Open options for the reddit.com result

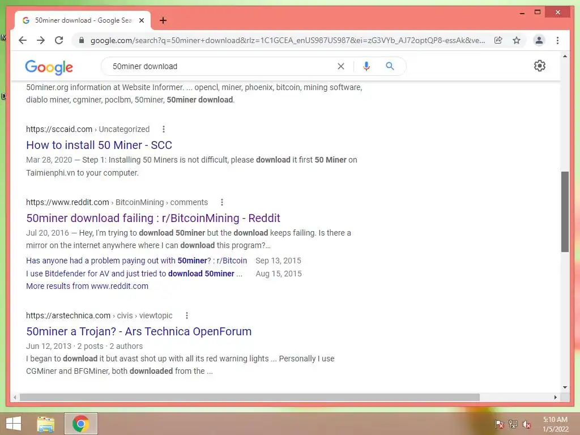point(221,202)
